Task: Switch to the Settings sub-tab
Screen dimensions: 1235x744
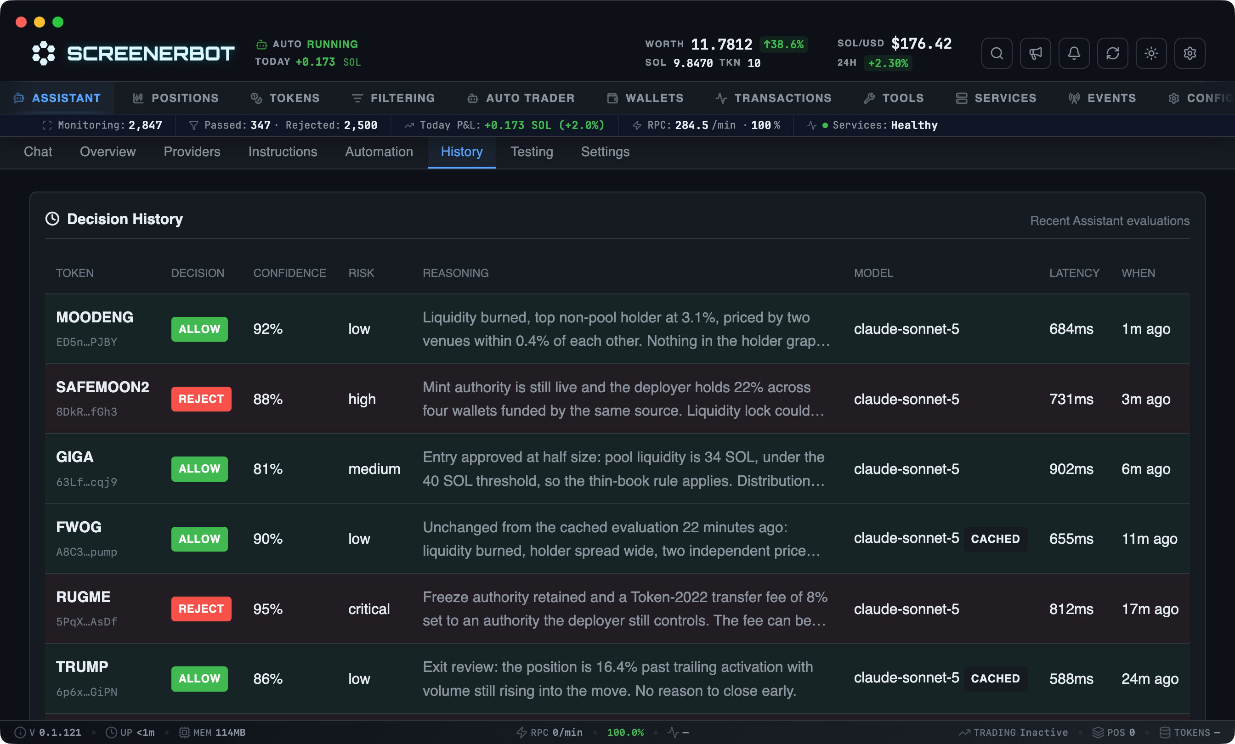Action: [x=605, y=152]
